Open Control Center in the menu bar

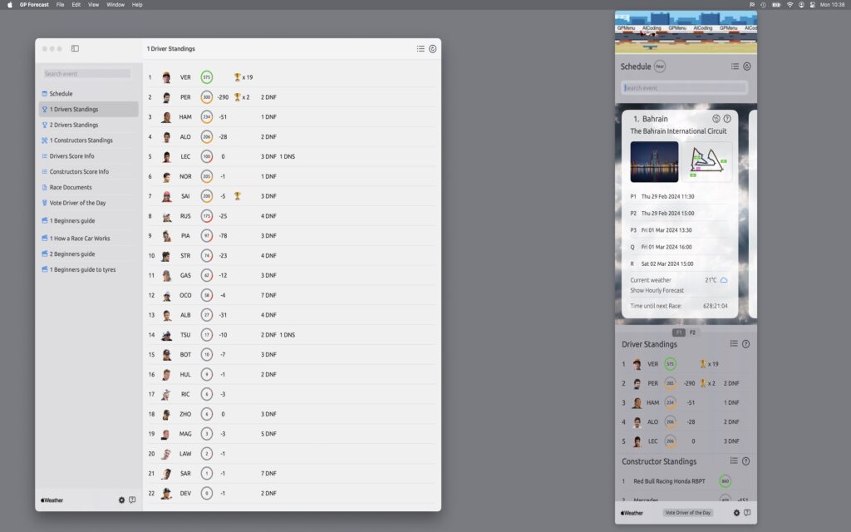[813, 4]
